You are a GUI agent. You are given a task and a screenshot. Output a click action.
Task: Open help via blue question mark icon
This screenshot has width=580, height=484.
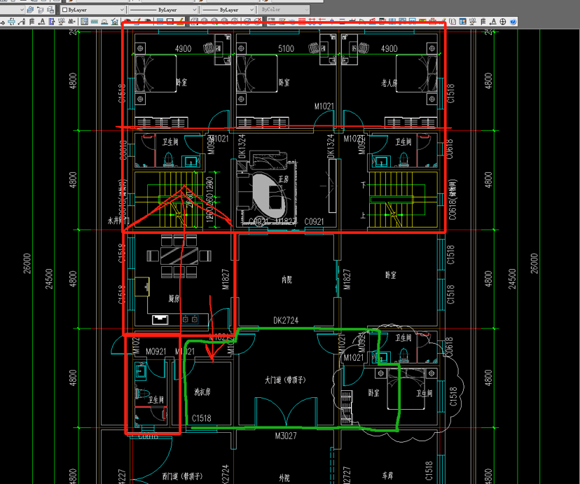(x=513, y=22)
